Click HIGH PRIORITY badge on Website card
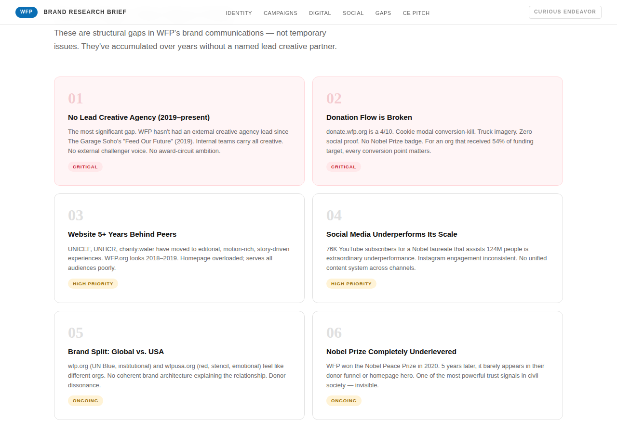Viewport: 617px width, 433px height. (x=93, y=284)
